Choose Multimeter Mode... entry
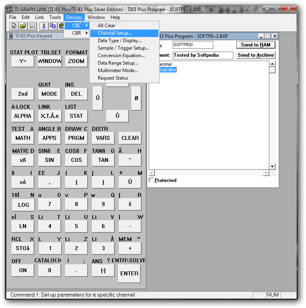306x308 pixels. point(124,71)
